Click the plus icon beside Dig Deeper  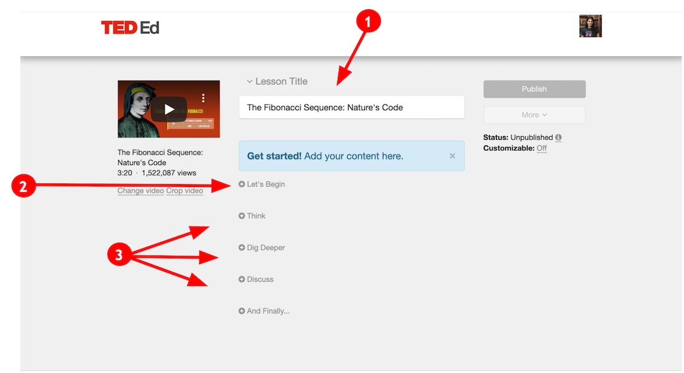pos(242,247)
